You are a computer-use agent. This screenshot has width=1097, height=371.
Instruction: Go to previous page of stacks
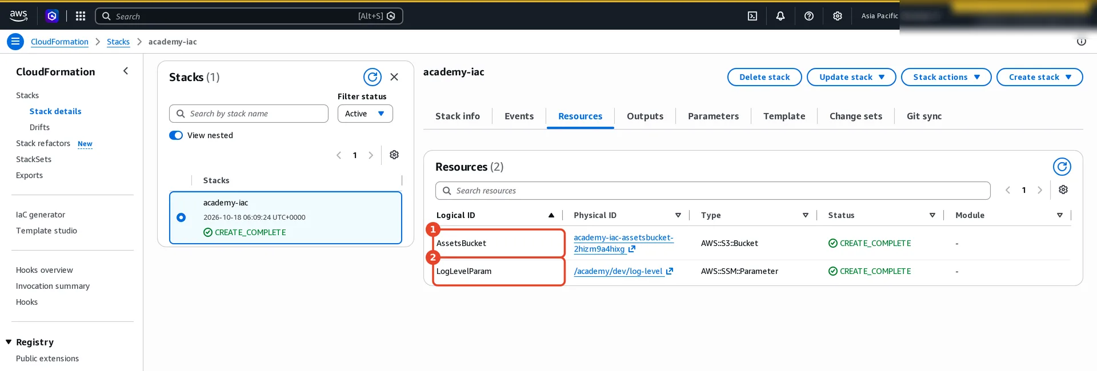(339, 155)
